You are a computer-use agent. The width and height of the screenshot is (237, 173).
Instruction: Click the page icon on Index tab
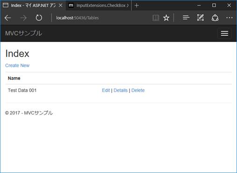[x=6, y=6]
